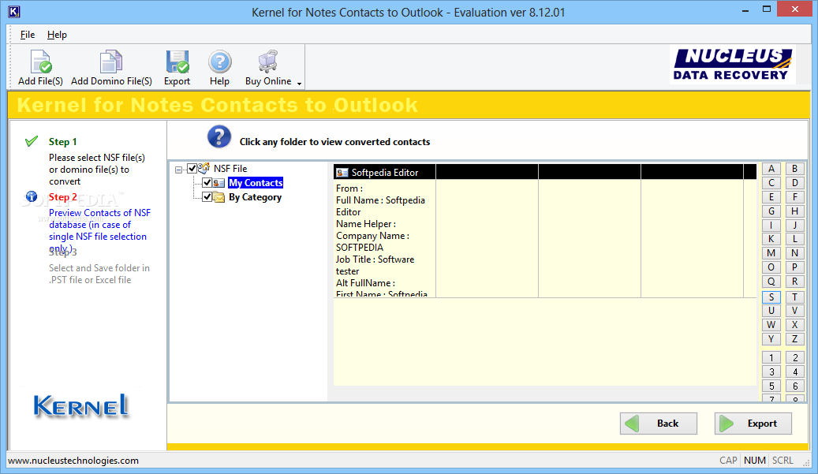The image size is (818, 474).
Task: Click 'Full Name : Softpedia Editor' text
Action: pyautogui.click(x=380, y=206)
